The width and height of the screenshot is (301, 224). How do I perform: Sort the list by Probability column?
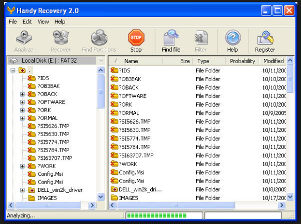pos(242,61)
